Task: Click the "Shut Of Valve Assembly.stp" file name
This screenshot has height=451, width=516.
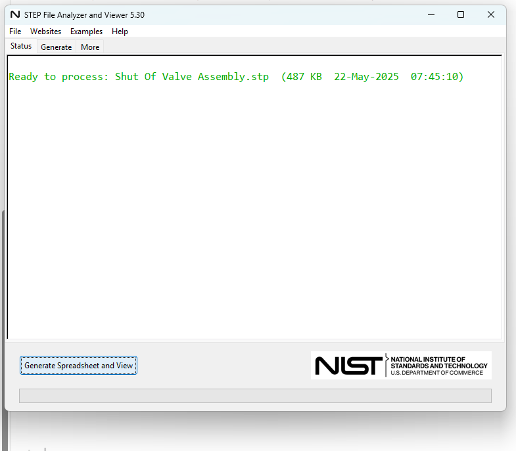Action: pyautogui.click(x=192, y=77)
